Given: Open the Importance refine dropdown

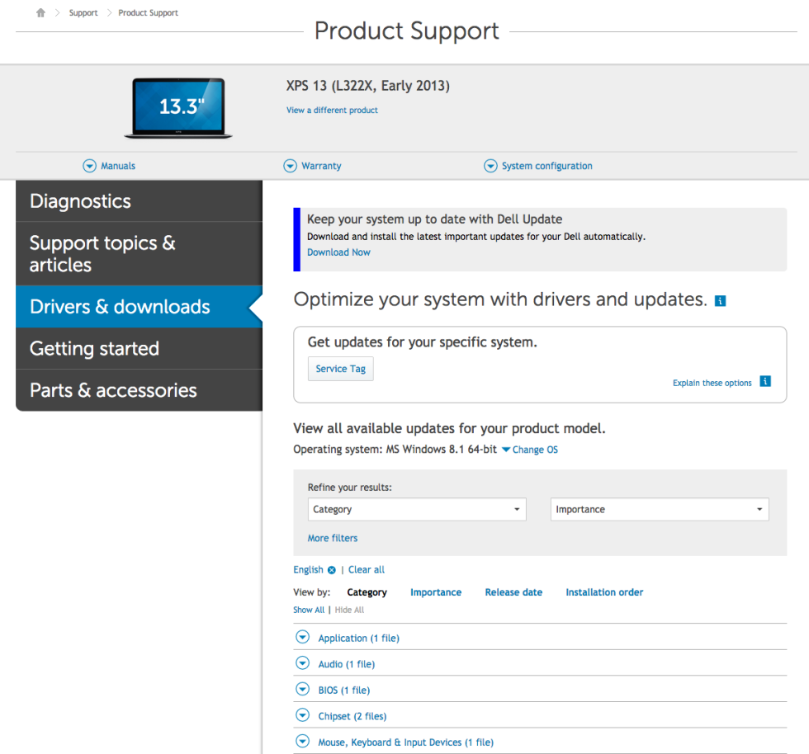Looking at the screenshot, I should click(660, 509).
